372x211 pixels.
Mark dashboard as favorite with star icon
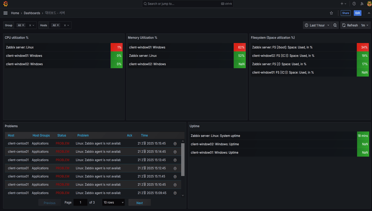tap(331, 13)
